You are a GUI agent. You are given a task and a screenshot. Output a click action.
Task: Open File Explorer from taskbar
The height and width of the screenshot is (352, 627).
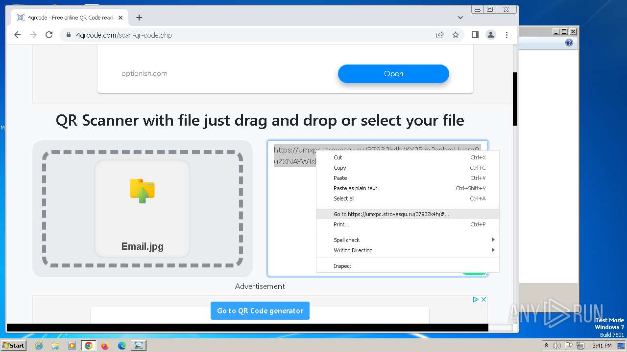(55, 346)
